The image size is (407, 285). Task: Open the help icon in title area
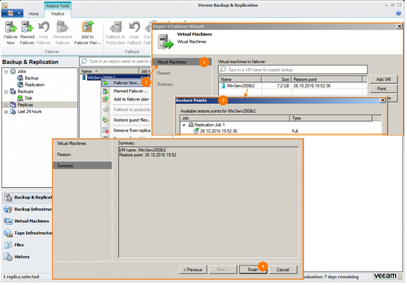click(398, 13)
